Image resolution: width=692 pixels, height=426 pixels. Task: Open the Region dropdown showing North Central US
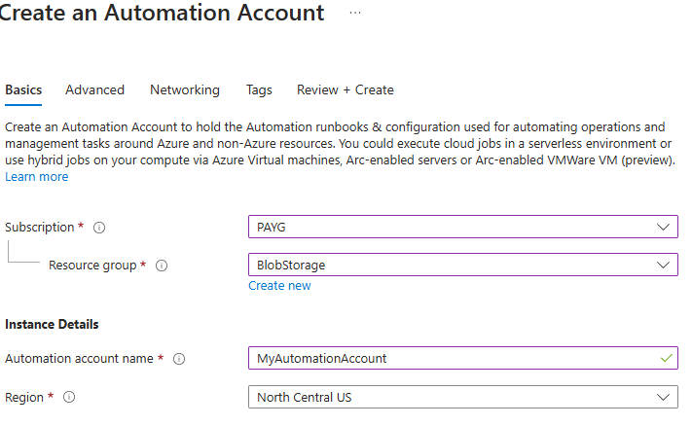pos(462,397)
